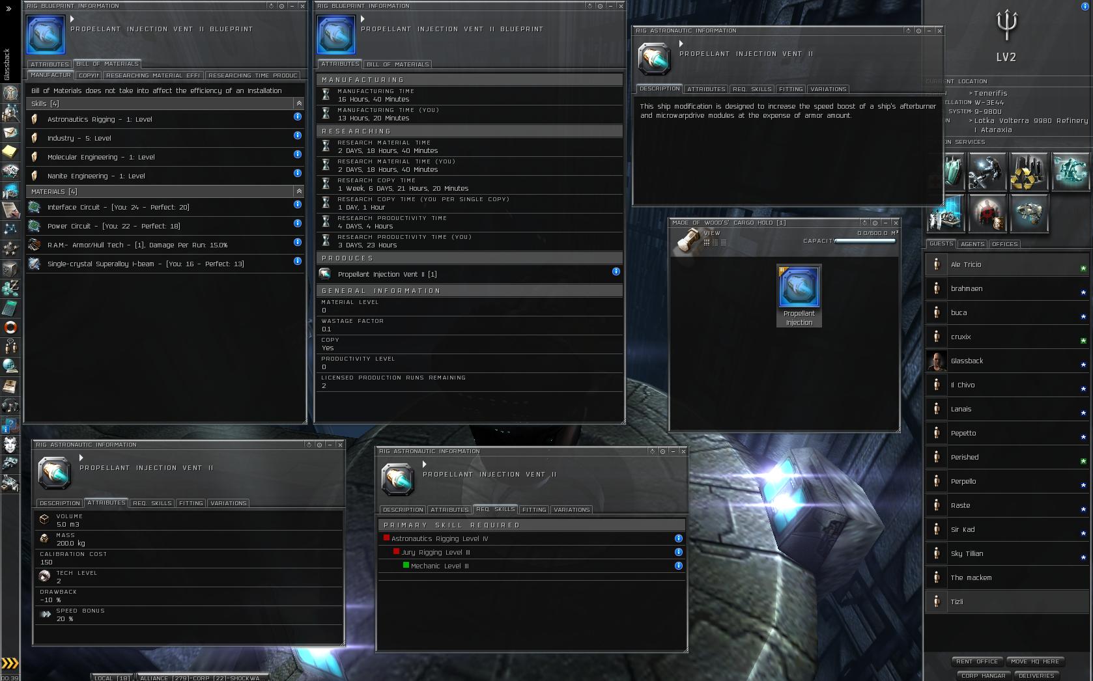Open Researching Material Effi tab
Screen dimensions: 1093x681
(x=153, y=76)
